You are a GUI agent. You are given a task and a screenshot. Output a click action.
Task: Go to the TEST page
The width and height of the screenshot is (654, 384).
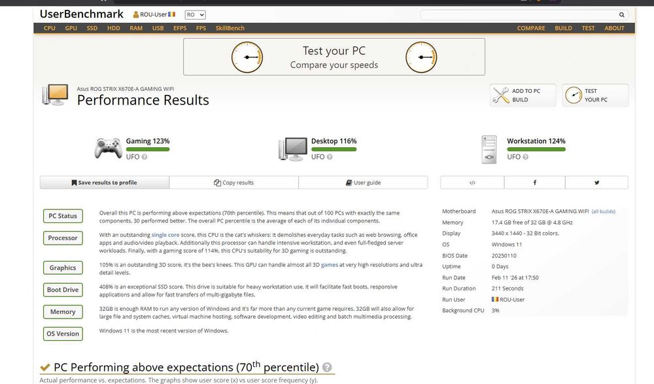(588, 28)
